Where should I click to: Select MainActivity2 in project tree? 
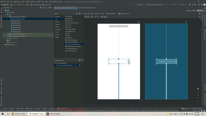coord(17,23)
